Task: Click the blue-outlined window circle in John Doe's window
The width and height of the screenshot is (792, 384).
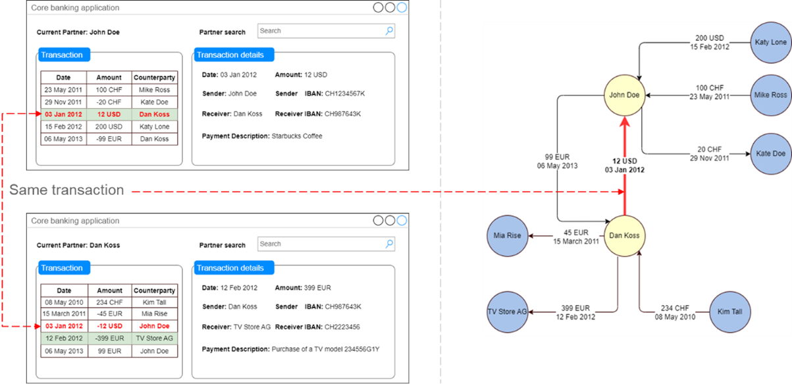Action: click(x=402, y=8)
